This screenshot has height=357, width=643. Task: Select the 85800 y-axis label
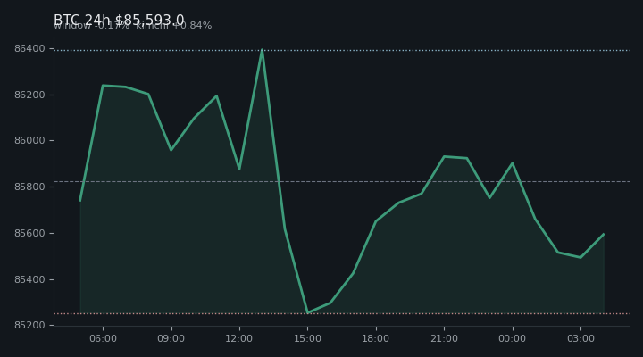point(29,187)
